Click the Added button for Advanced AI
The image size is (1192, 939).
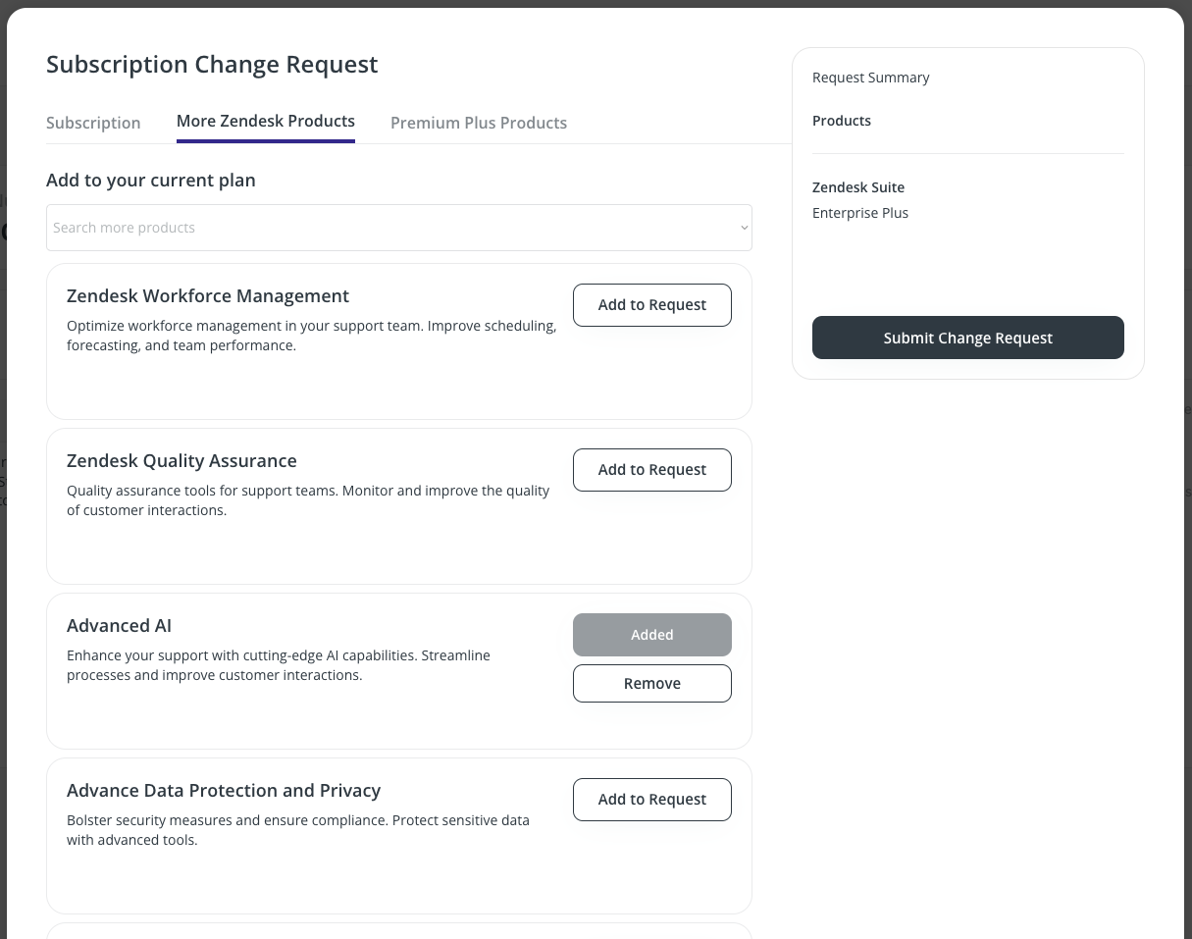(x=652, y=635)
